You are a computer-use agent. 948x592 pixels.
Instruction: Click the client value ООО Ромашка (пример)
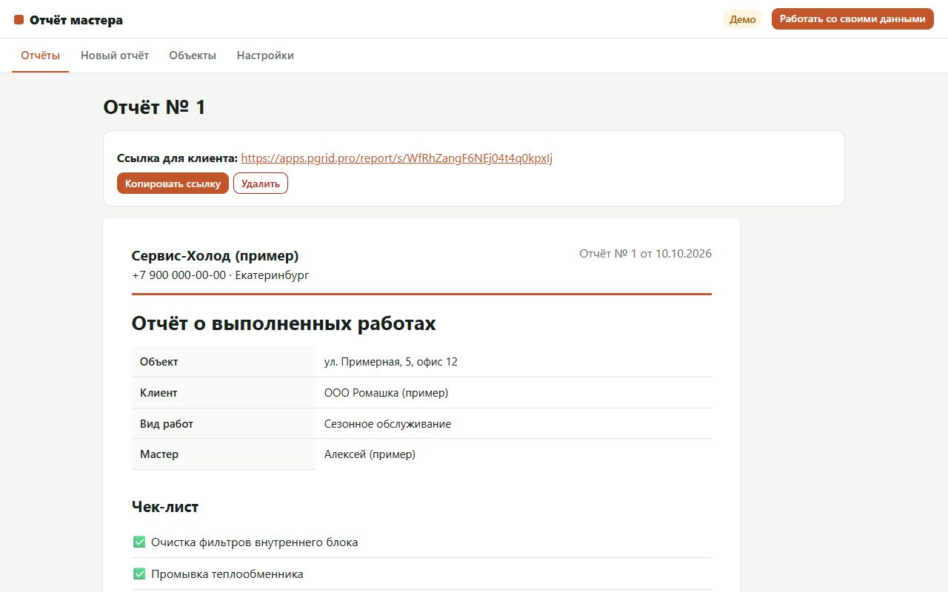(x=386, y=393)
